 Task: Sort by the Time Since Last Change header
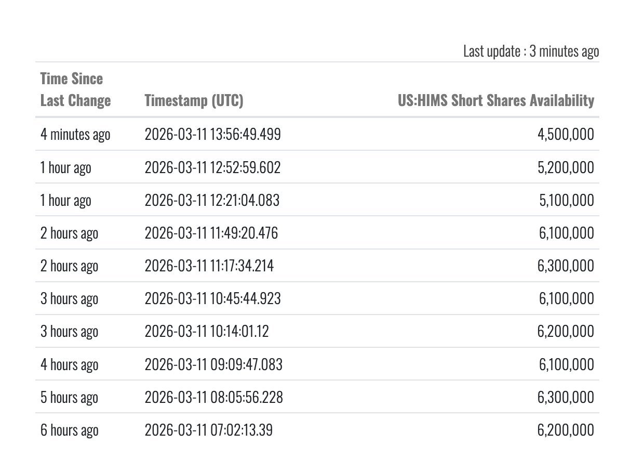click(75, 89)
